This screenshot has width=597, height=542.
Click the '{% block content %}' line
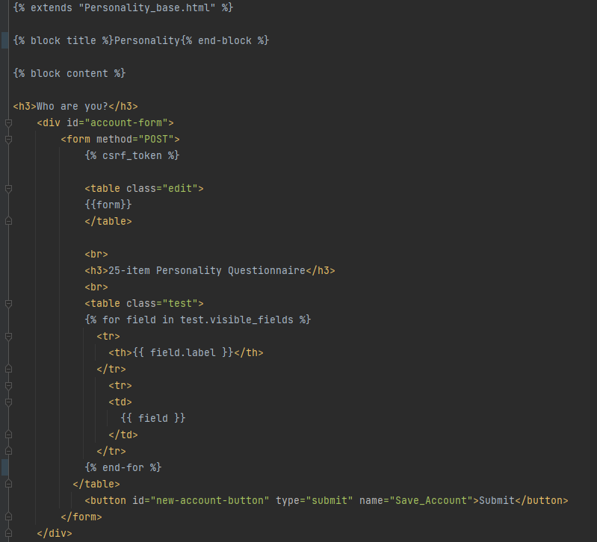tap(69, 73)
